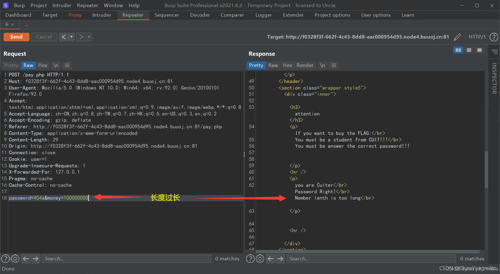This screenshot has height=274, width=500.
Task: Select Pretty view in Request pane
Action: click(x=11, y=65)
